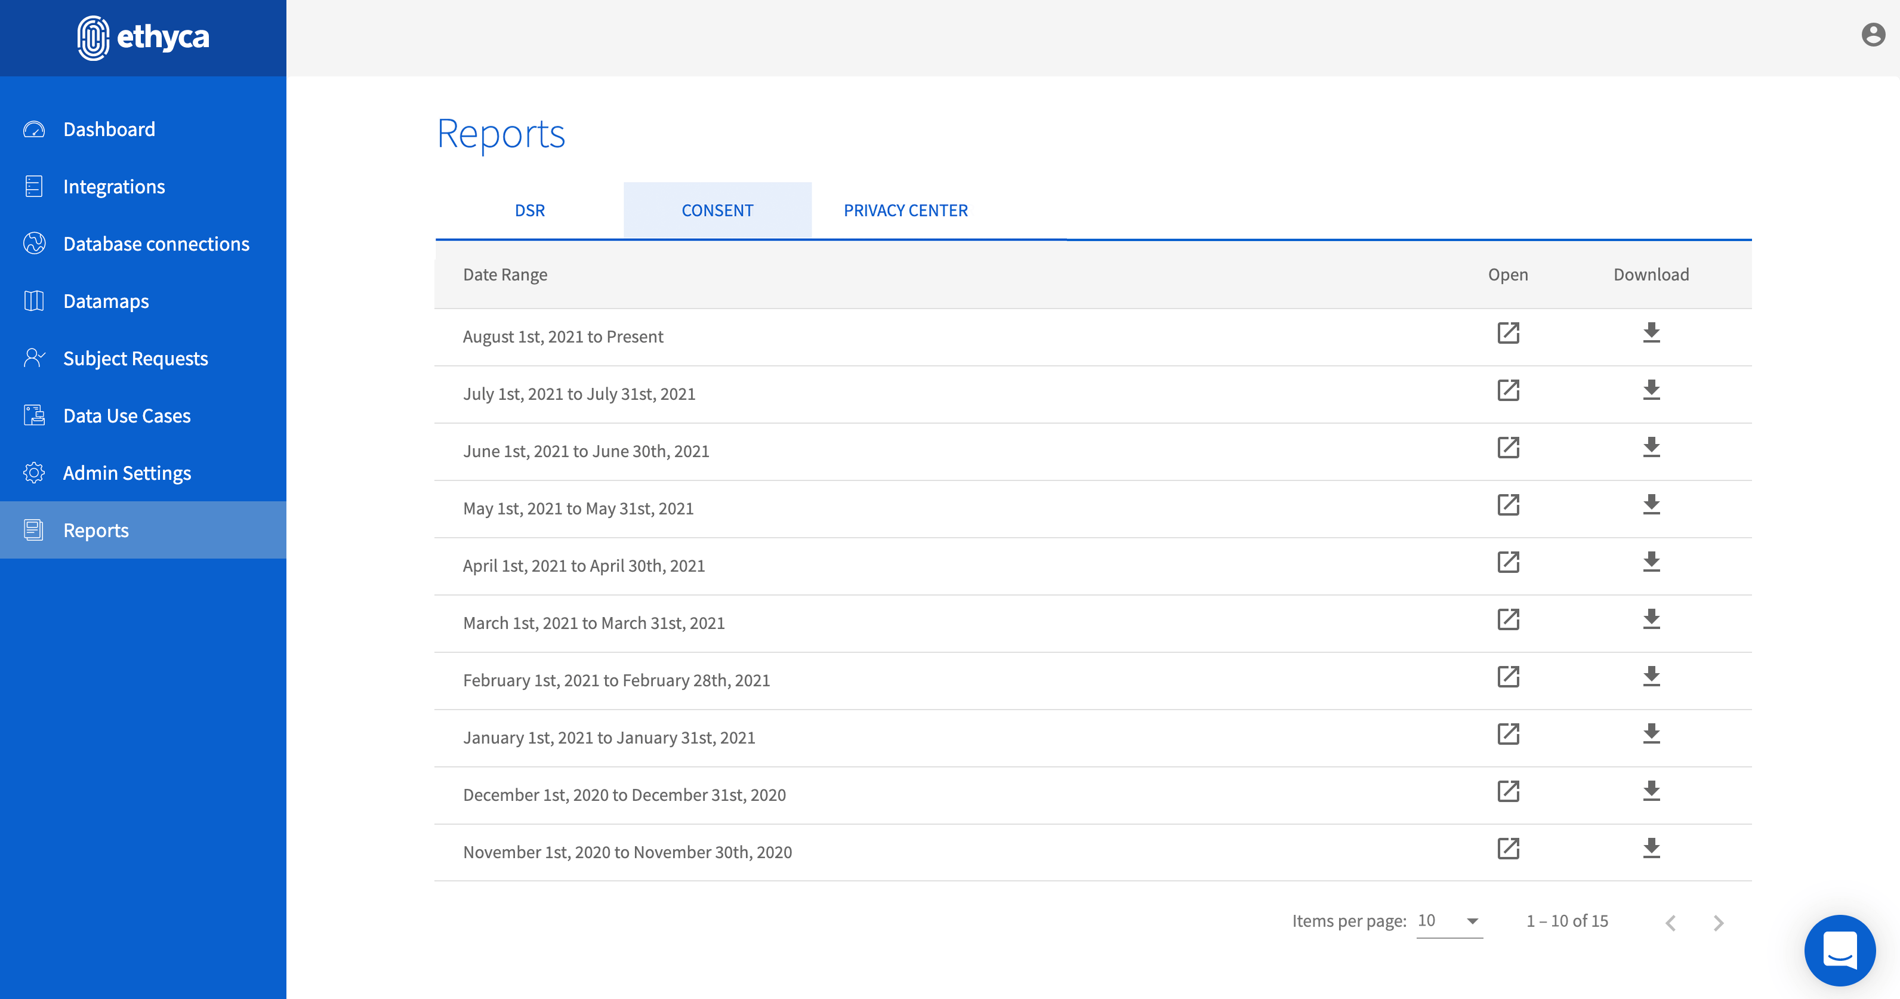
Task: Switch to the Privacy Center tab
Action: pyautogui.click(x=905, y=210)
